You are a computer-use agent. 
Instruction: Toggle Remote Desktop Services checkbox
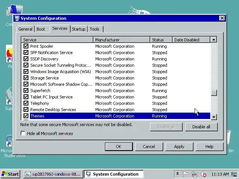click(x=26, y=109)
